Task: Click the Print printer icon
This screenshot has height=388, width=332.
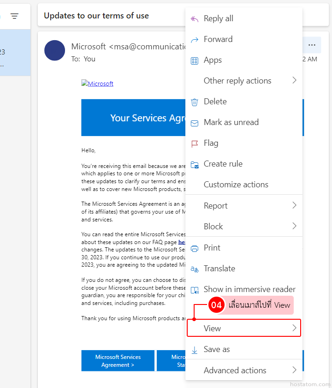Action: tap(195, 248)
